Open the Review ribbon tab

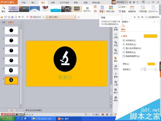76,3
